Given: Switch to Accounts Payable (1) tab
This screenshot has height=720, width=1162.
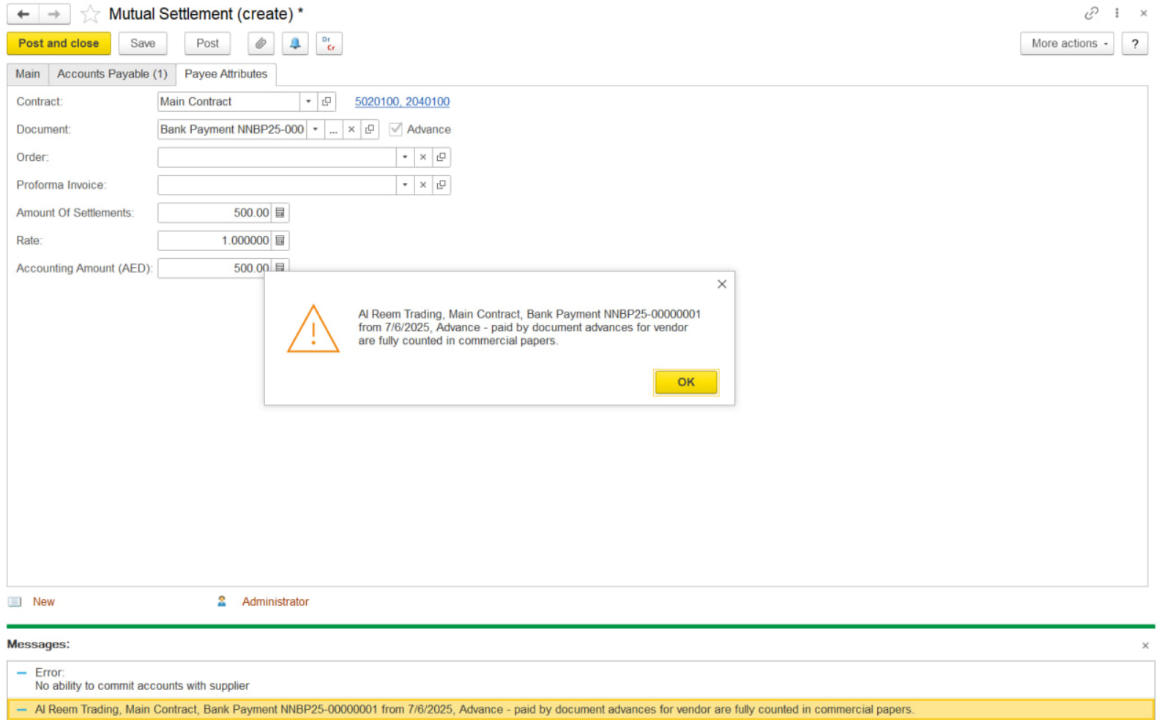Looking at the screenshot, I should [112, 74].
